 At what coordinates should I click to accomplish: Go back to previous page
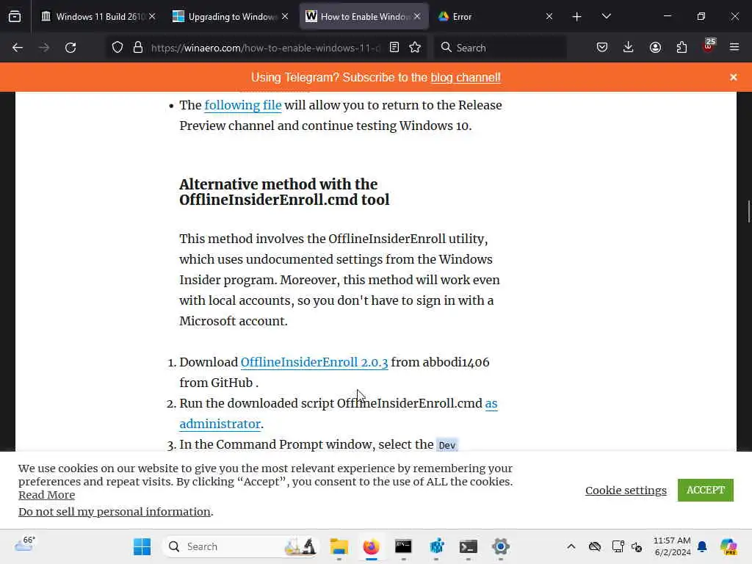pyautogui.click(x=18, y=48)
